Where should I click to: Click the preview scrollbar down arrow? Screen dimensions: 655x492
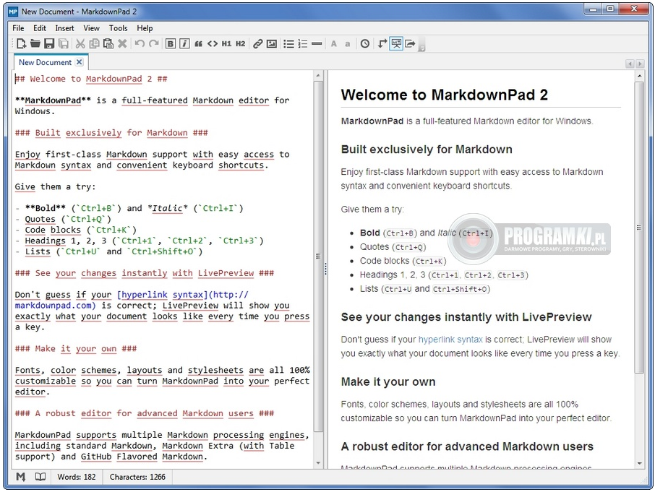tap(638, 463)
